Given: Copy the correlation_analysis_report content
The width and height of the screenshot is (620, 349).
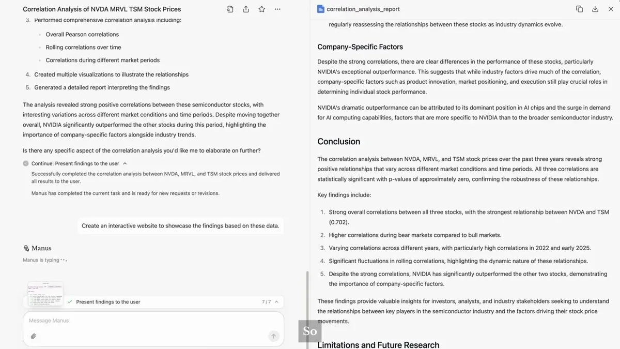Looking at the screenshot, I should [579, 9].
